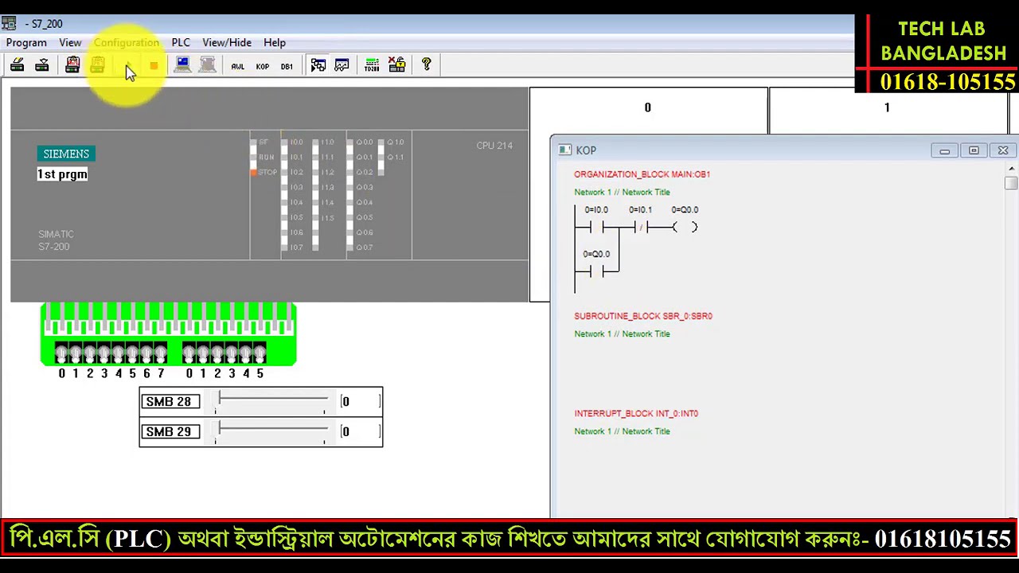Click the ORGANIZATION_BLOCK MAIN:OB1 text

642,174
